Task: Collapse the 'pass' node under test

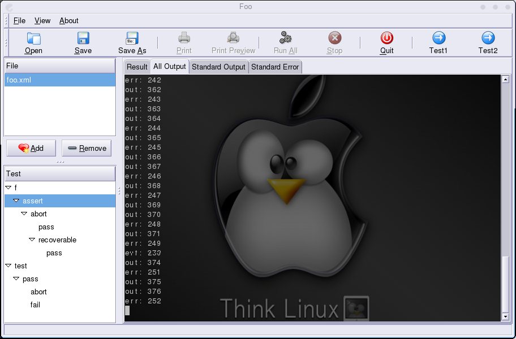Action: 16,279
